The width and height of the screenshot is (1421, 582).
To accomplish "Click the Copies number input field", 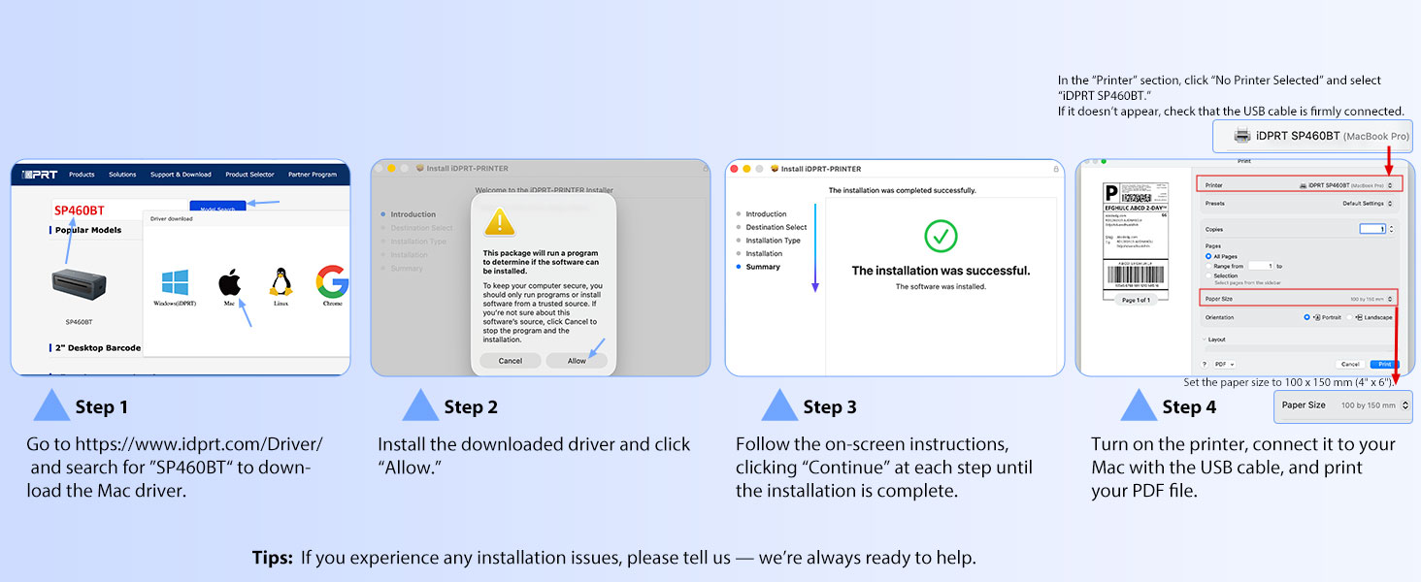I will 1372,229.
